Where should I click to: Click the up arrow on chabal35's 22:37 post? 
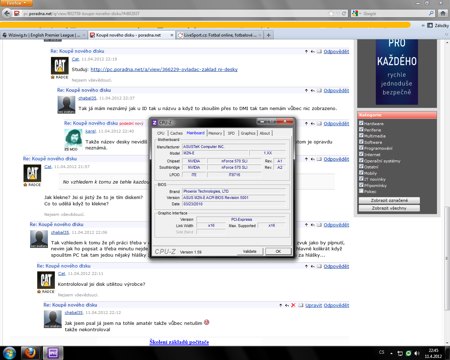pos(307,90)
